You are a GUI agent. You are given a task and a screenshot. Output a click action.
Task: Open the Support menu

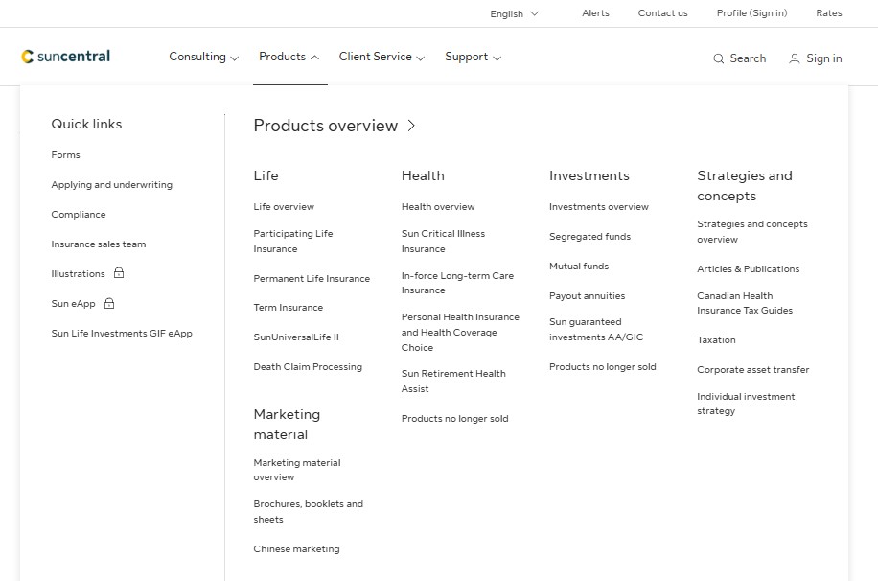coord(473,57)
